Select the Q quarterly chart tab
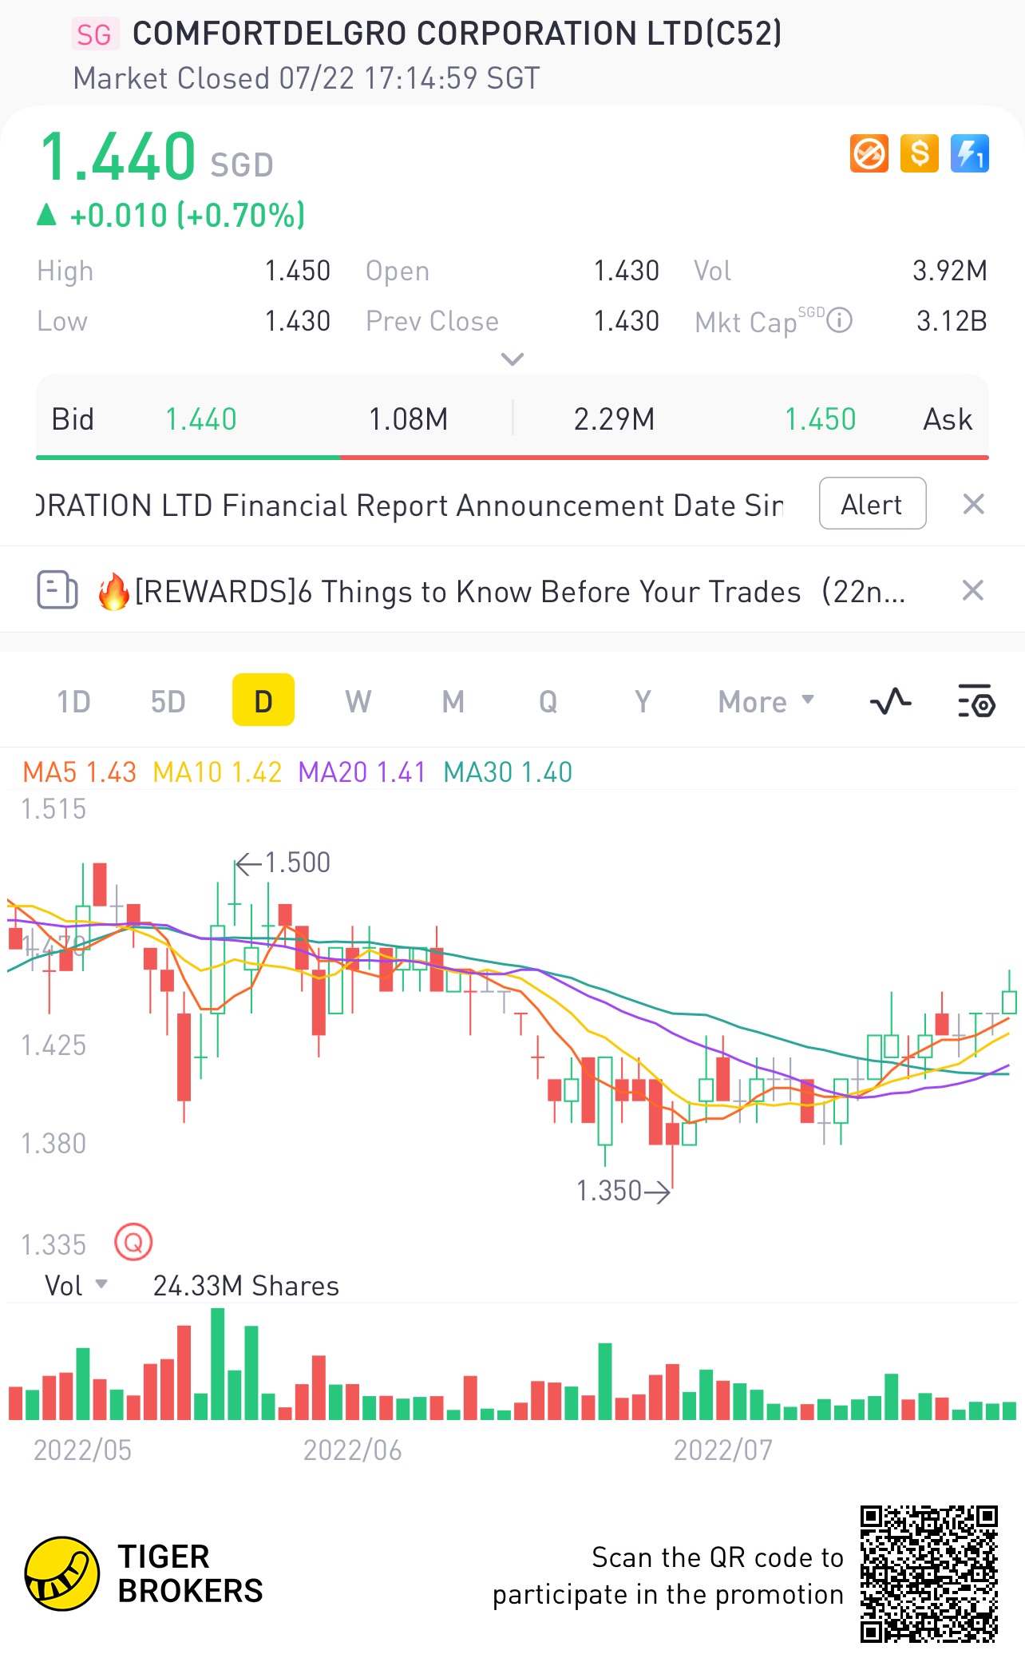 548,701
